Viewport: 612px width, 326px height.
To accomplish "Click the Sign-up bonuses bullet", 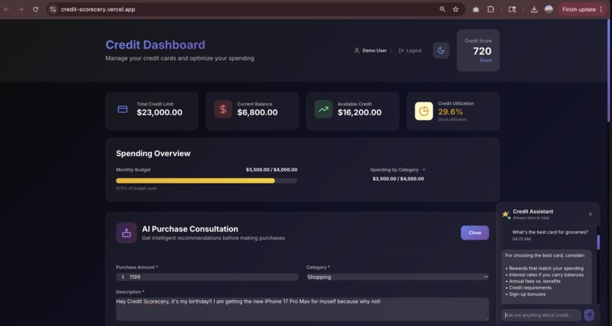I will (x=525, y=294).
